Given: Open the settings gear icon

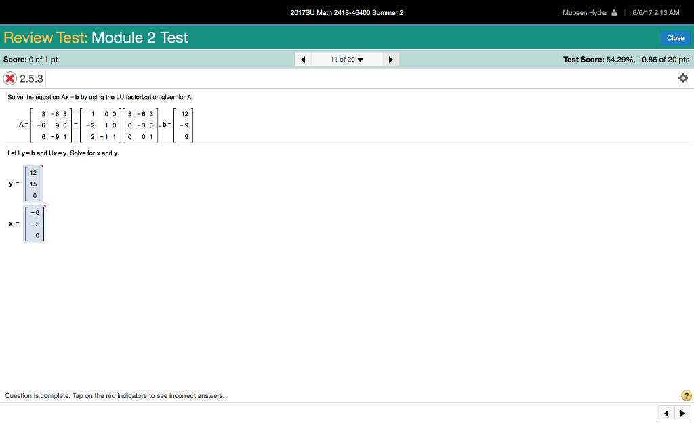Looking at the screenshot, I should (x=683, y=77).
